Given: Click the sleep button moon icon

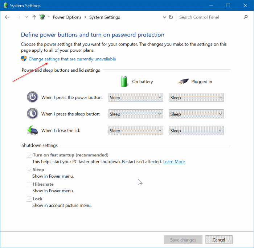Looking at the screenshot, I should coord(33,114).
